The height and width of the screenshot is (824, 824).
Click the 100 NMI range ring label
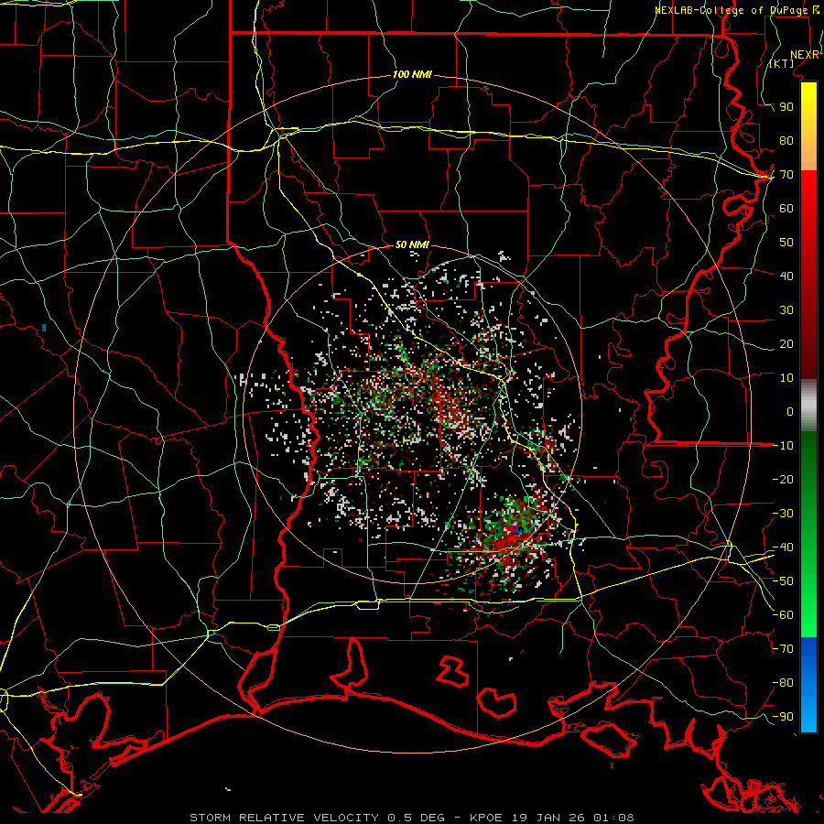click(412, 75)
